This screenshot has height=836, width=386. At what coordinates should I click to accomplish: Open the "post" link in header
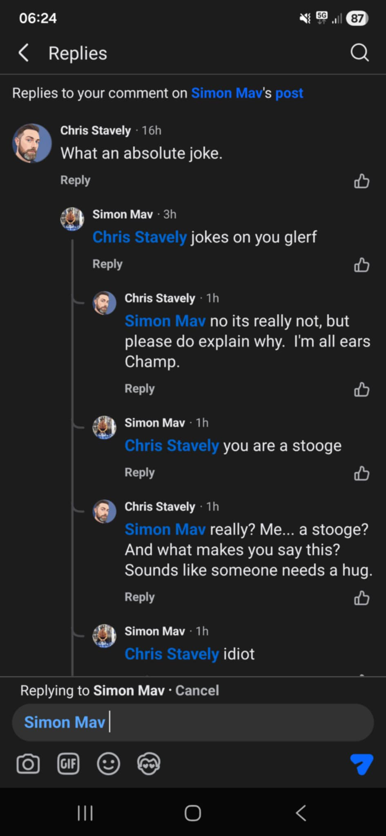(289, 93)
